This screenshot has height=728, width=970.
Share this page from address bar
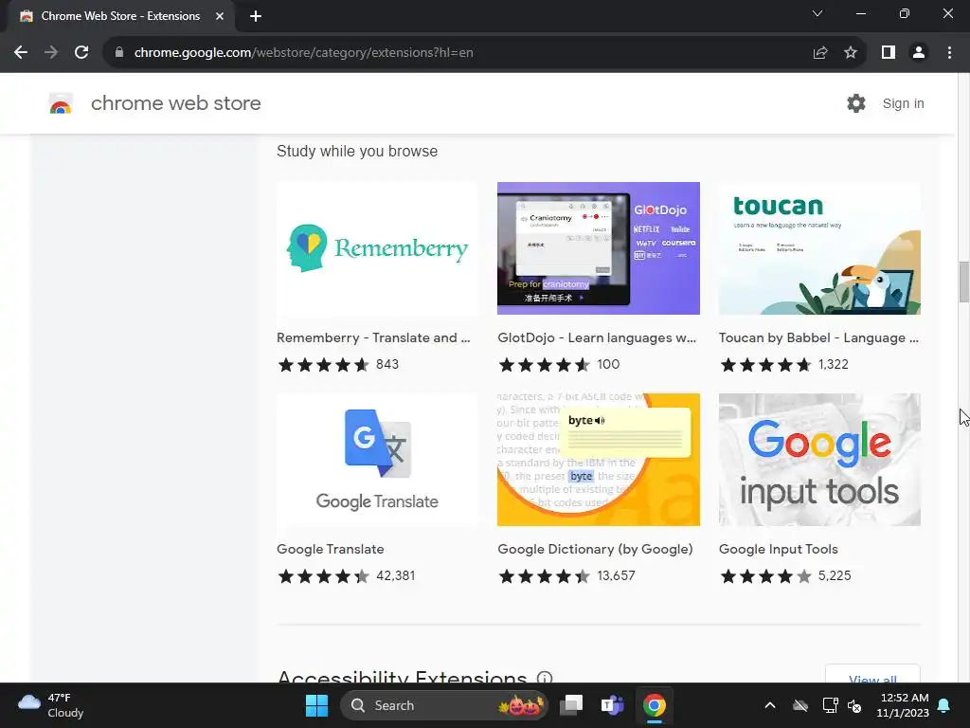click(x=820, y=53)
